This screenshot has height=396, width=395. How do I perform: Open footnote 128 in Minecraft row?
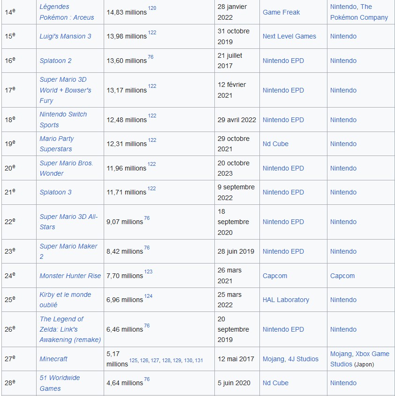(166, 361)
